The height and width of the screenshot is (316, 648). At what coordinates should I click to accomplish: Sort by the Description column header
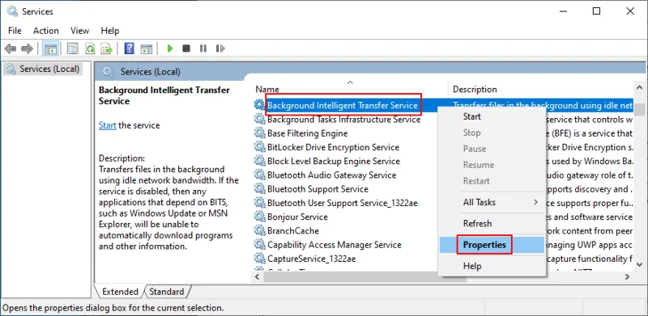click(541, 89)
